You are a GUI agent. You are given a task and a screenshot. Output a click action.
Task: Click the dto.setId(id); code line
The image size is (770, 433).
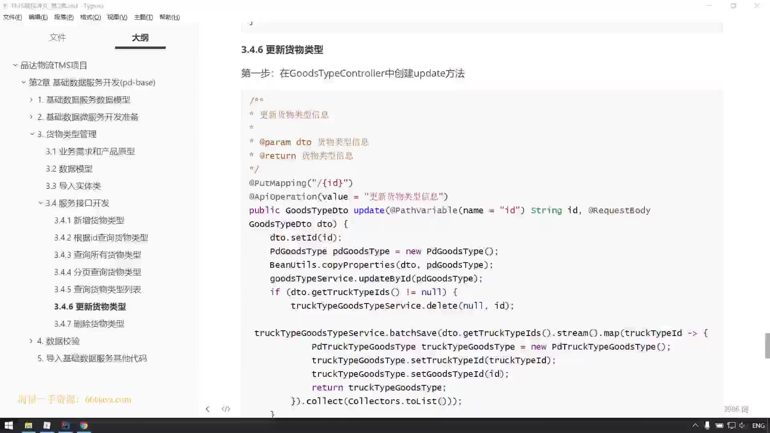click(x=306, y=237)
